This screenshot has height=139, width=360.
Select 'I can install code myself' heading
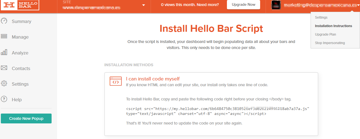click(x=153, y=79)
